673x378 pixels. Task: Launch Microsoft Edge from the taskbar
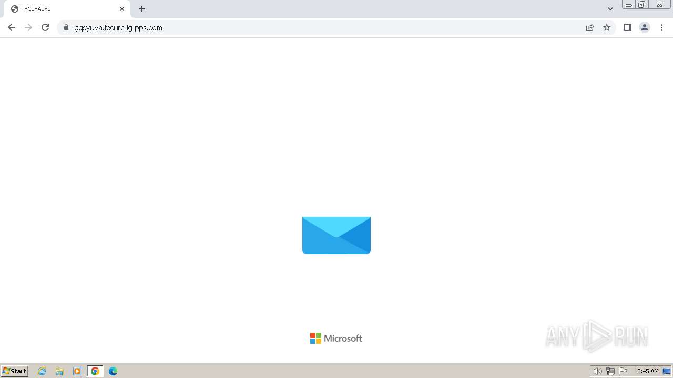(113, 371)
